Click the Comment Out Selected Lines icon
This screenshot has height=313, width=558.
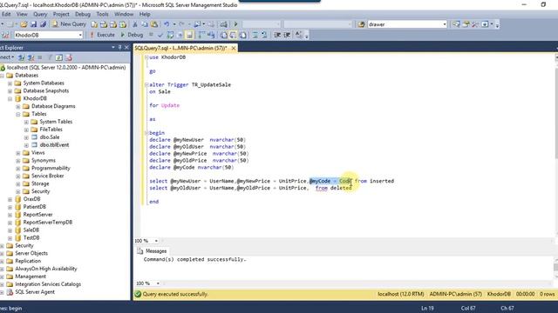coord(255,35)
